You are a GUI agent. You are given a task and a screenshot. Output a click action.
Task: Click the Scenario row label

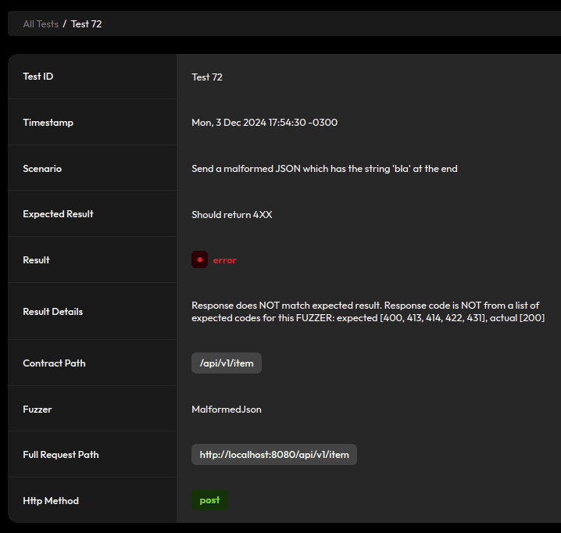(42, 168)
